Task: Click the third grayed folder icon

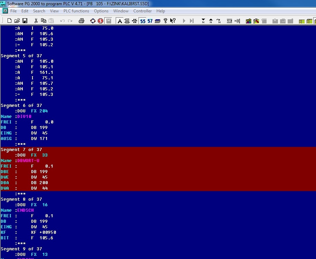Action: 290,21
